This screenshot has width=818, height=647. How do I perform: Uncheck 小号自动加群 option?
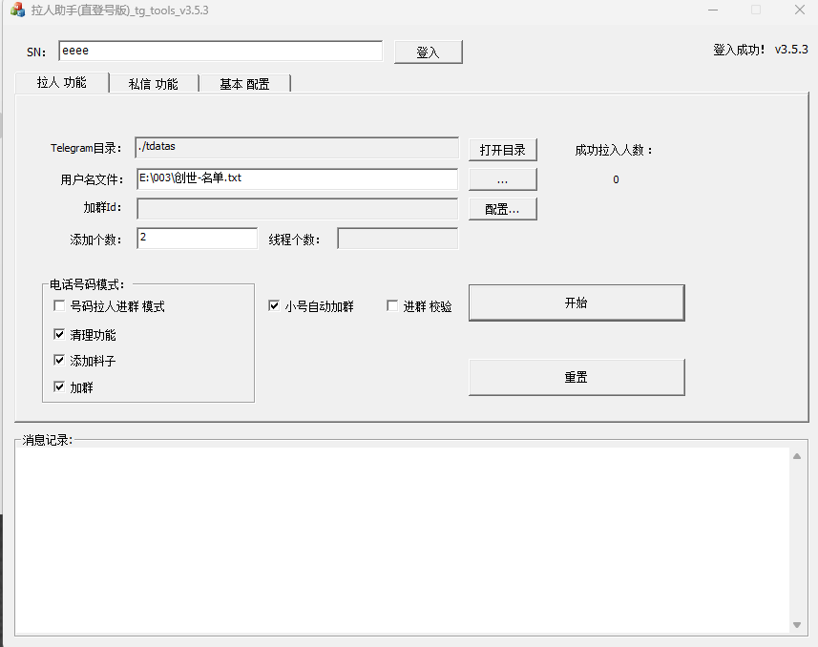275,306
